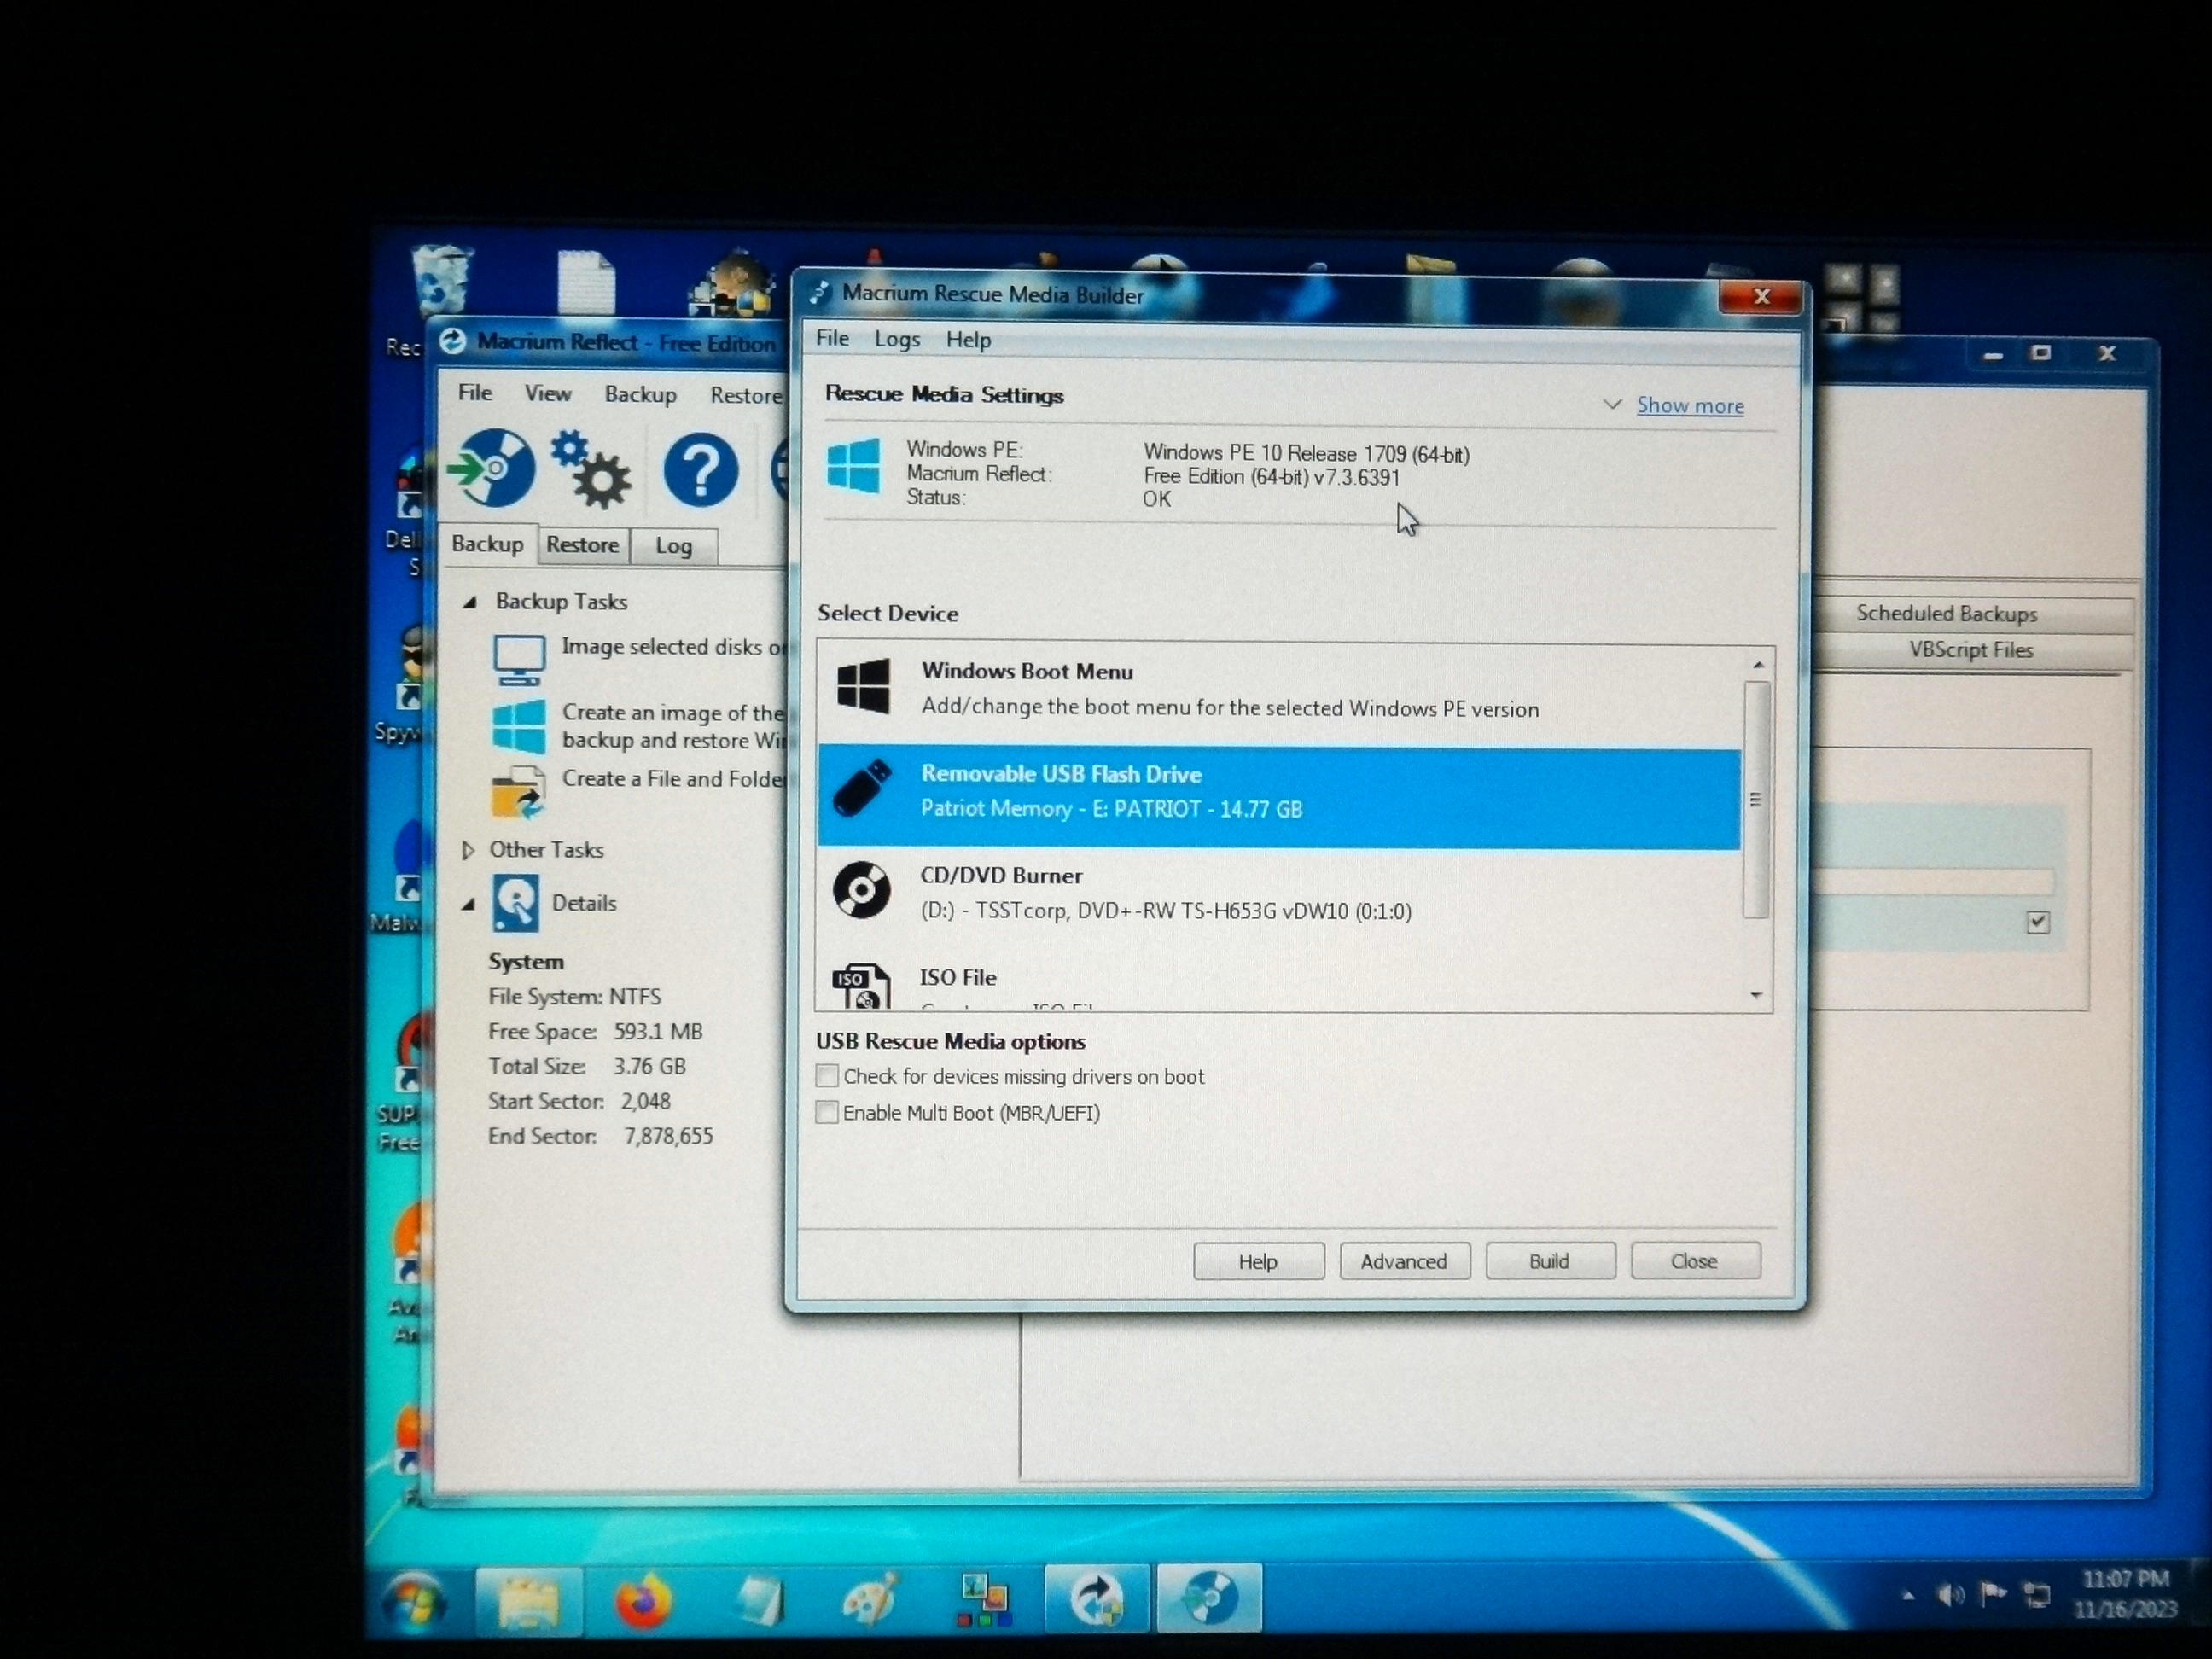Click device list scrollbar up arrow
Viewport: 2212px width, 1659px height.
coord(1758,665)
